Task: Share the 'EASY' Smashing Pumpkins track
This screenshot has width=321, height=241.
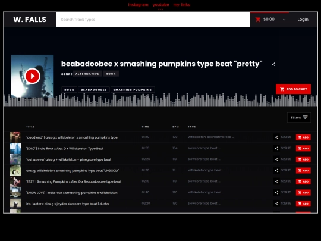Action: click(x=276, y=181)
